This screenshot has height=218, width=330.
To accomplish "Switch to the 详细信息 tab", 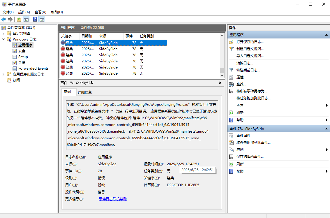I will click(84, 92).
